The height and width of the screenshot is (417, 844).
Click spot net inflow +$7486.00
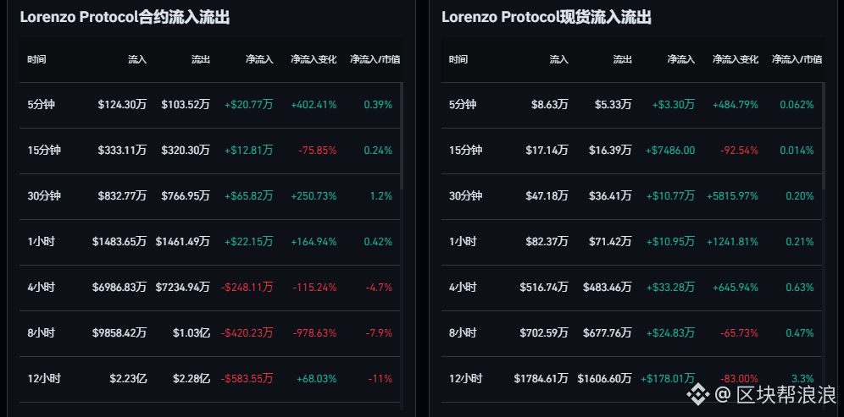tap(670, 151)
